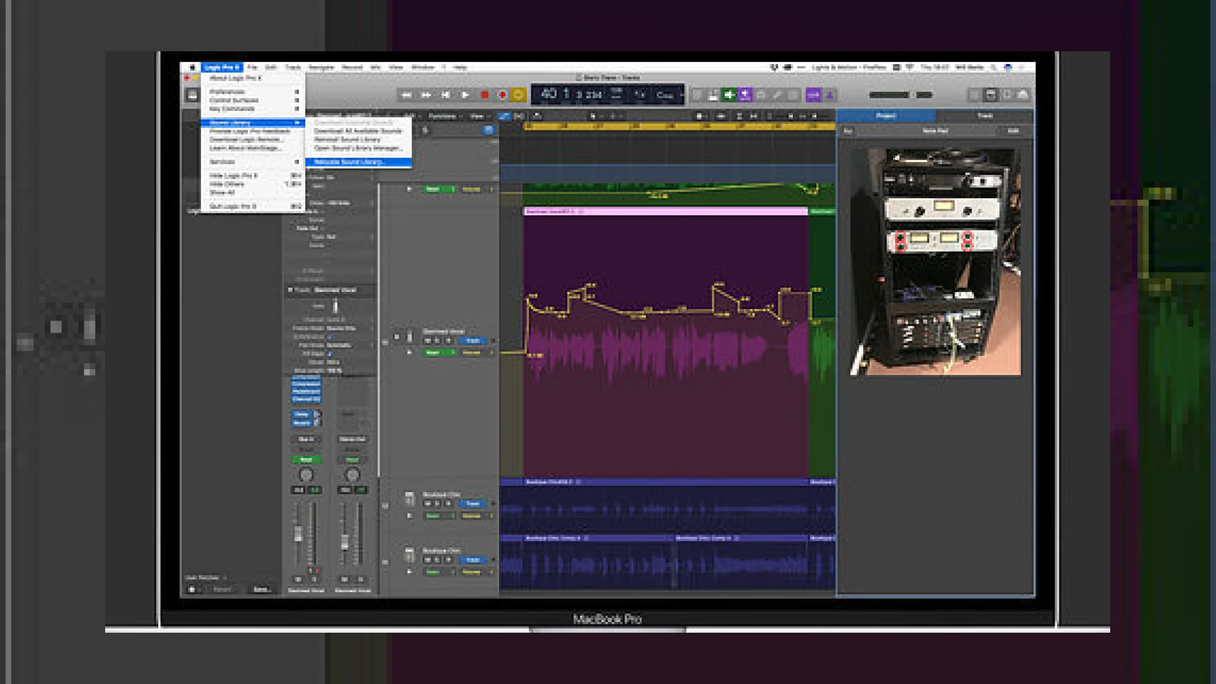Click the purple metronome button in the control bar
Screen dimensions: 1216x684
click(x=830, y=95)
